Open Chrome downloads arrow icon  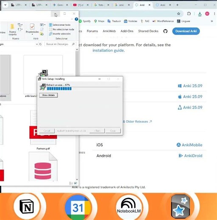200,14
